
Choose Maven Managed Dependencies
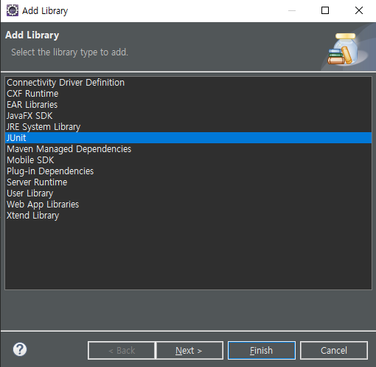click(x=188, y=149)
